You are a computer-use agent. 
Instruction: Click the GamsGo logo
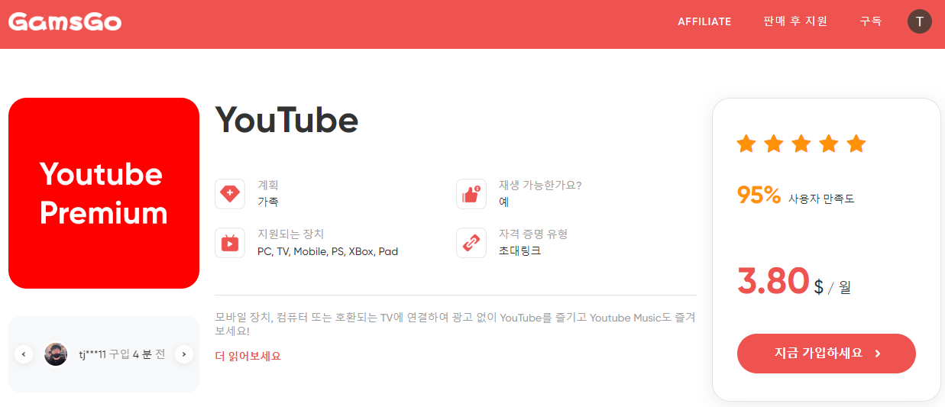(65, 21)
